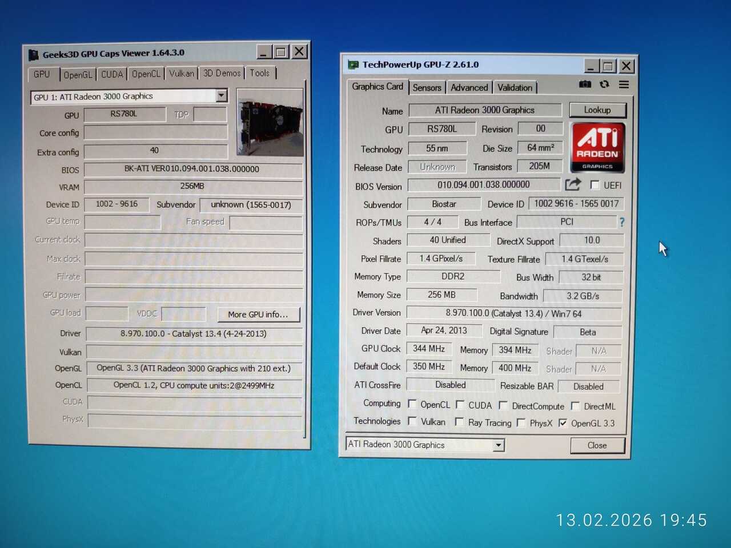731x548 pixels.
Task: Minimize the GPU Caps Viewer window
Action: point(264,53)
